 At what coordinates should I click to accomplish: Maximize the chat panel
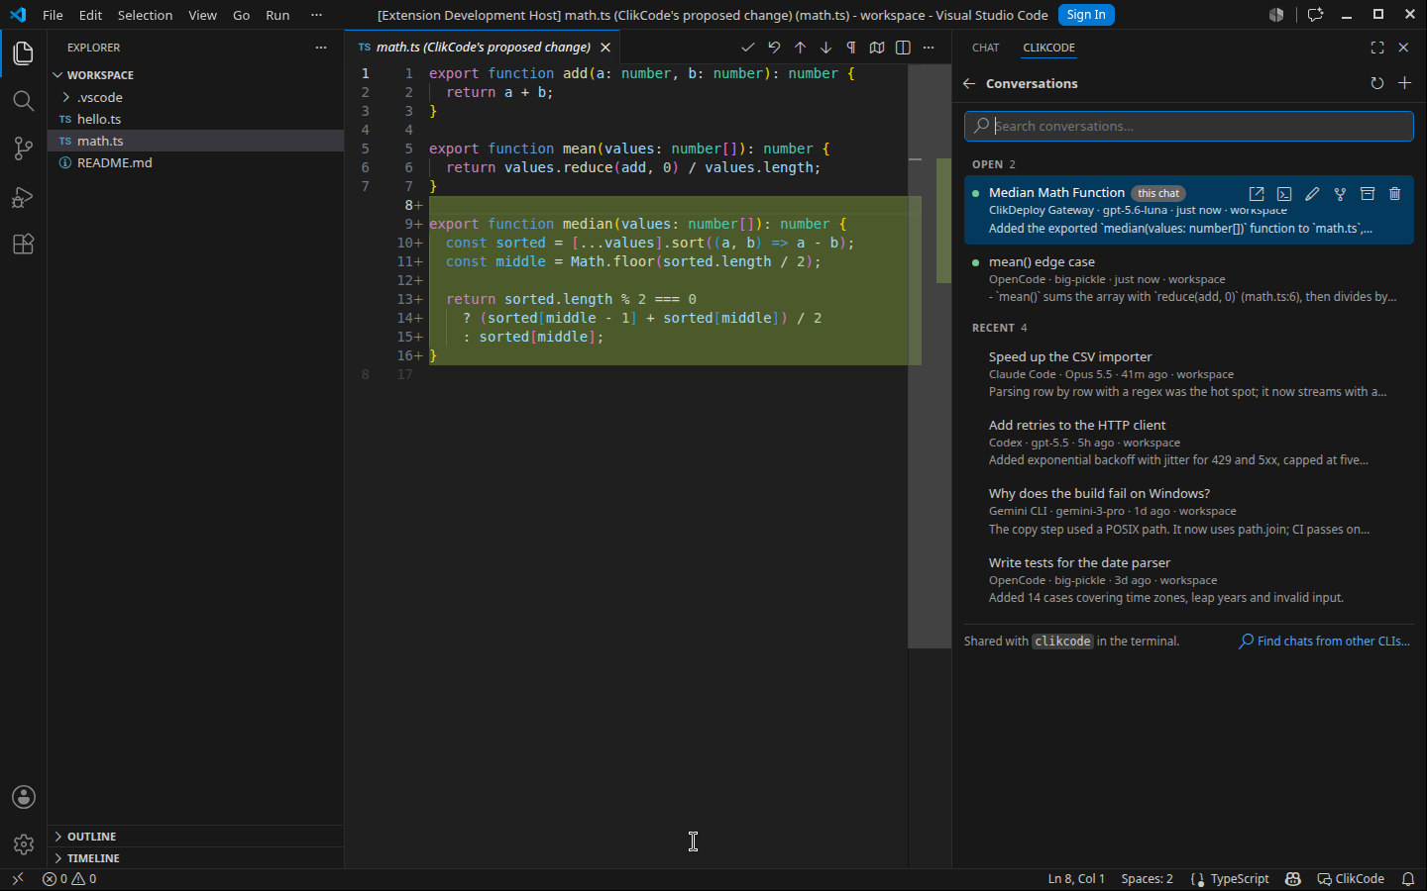point(1377,48)
